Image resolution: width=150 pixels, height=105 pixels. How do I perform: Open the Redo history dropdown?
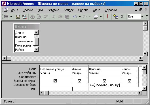[x=89, y=17]
